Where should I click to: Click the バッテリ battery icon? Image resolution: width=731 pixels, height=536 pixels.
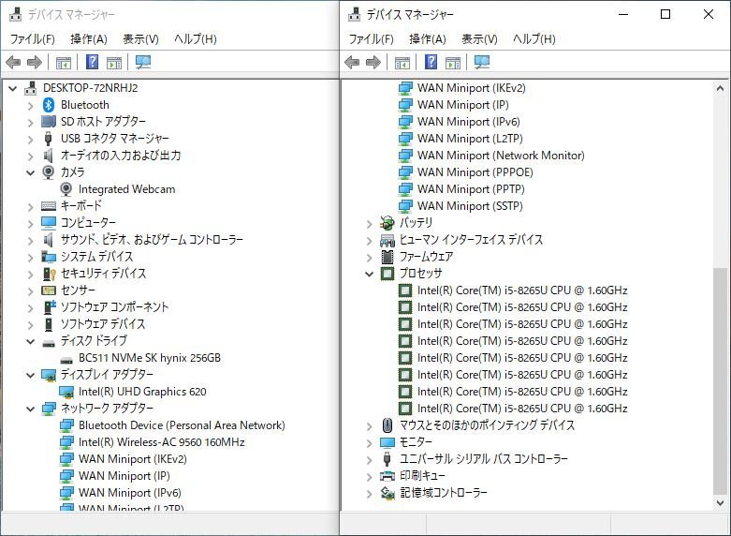click(387, 223)
